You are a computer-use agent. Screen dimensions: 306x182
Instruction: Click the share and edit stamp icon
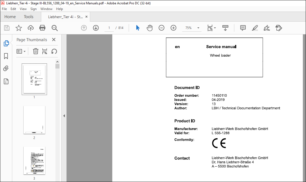[279, 28]
